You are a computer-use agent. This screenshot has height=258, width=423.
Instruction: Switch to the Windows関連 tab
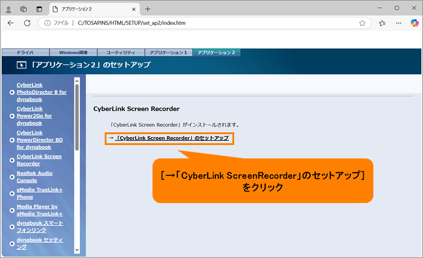coord(73,53)
